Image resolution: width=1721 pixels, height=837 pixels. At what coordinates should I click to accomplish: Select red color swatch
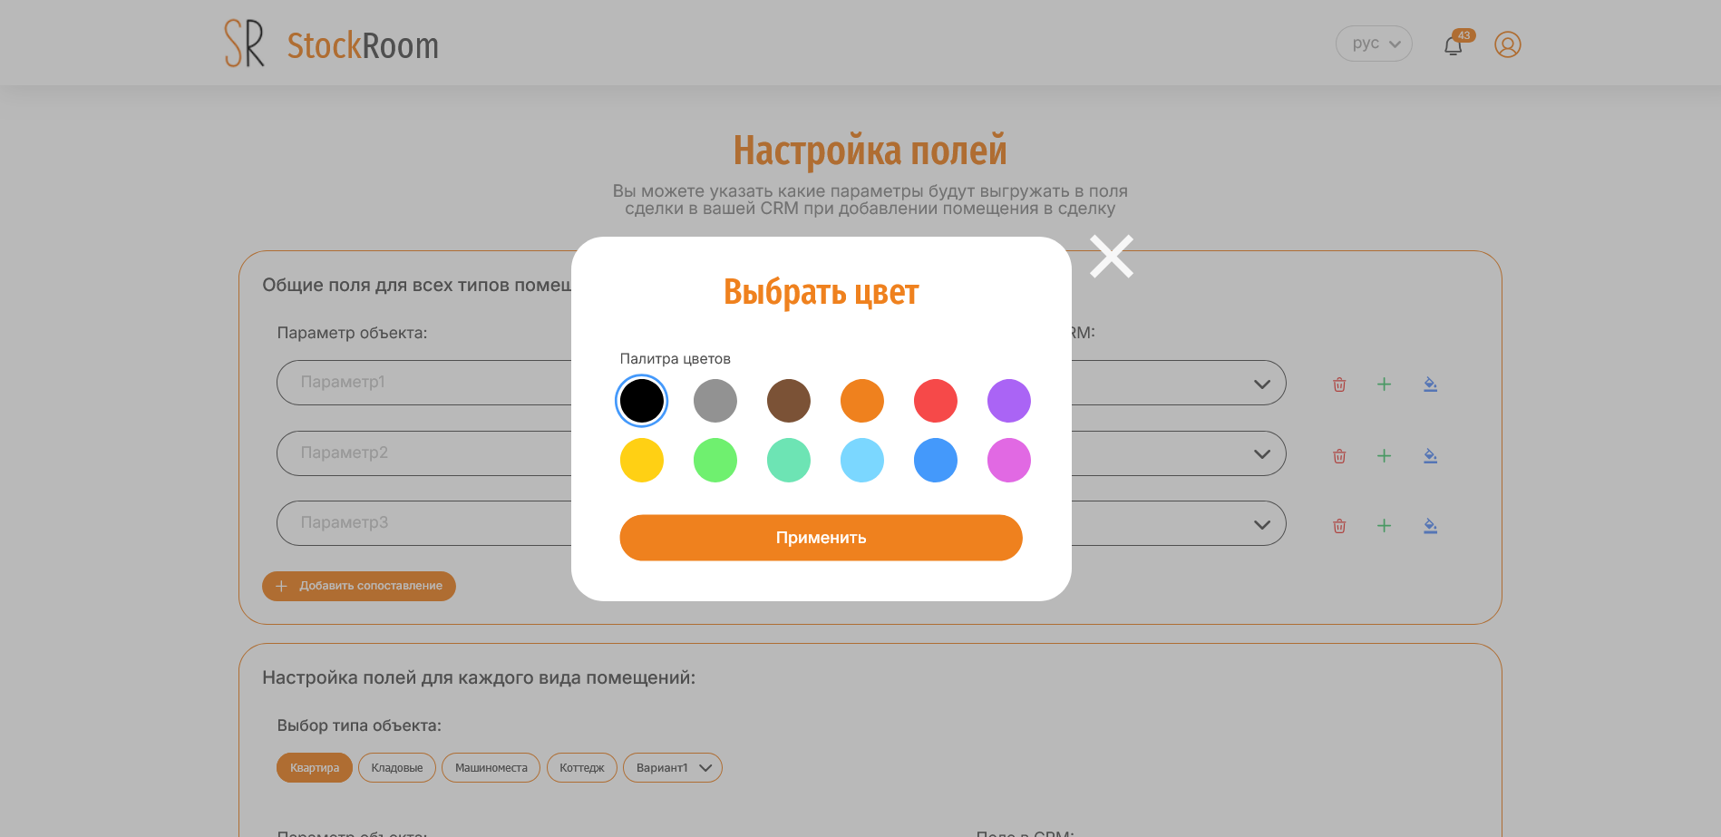tap(936, 401)
